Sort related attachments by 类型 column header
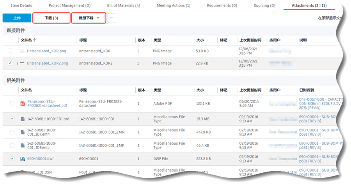The height and width of the screenshot is (186, 351). pyautogui.click(x=157, y=90)
